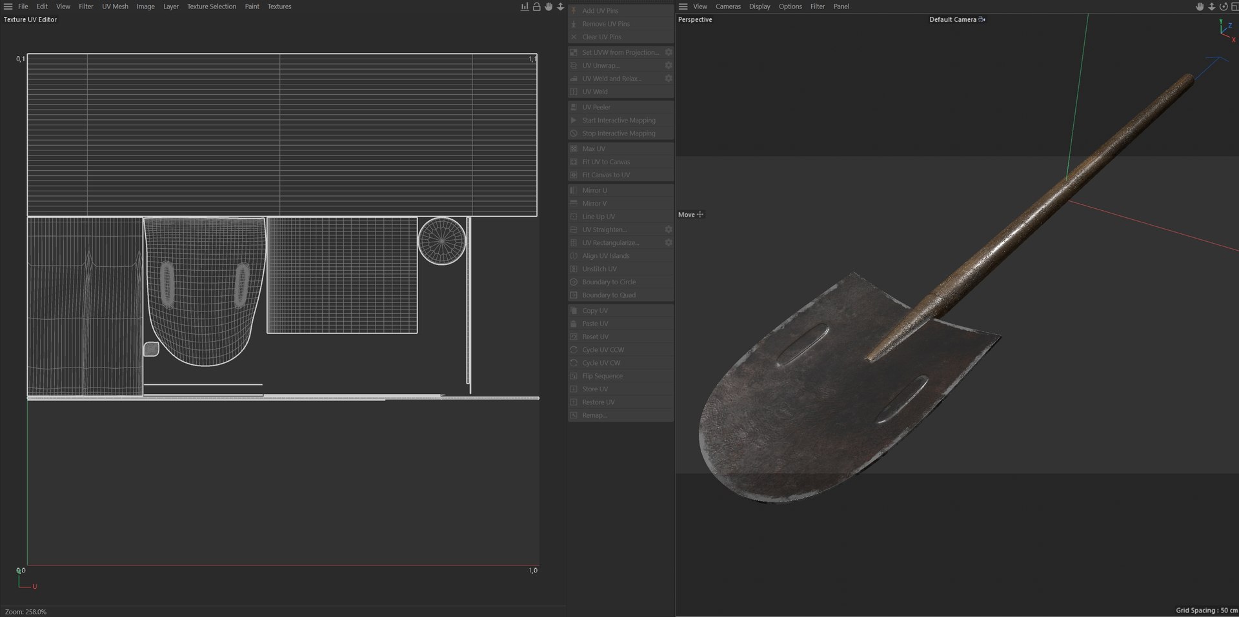Open the settings gear for UV Weld and Relax
Image resolution: width=1239 pixels, height=617 pixels.
pos(669,78)
